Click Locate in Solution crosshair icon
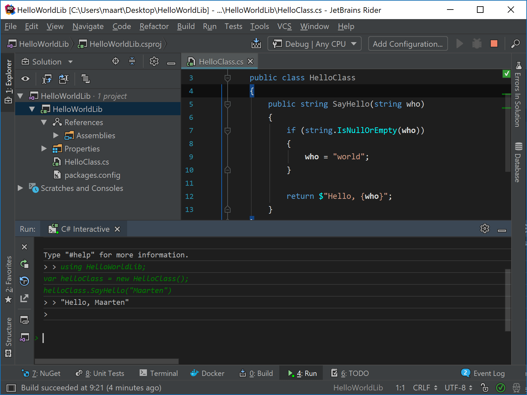The height and width of the screenshot is (395, 527). 116,61
